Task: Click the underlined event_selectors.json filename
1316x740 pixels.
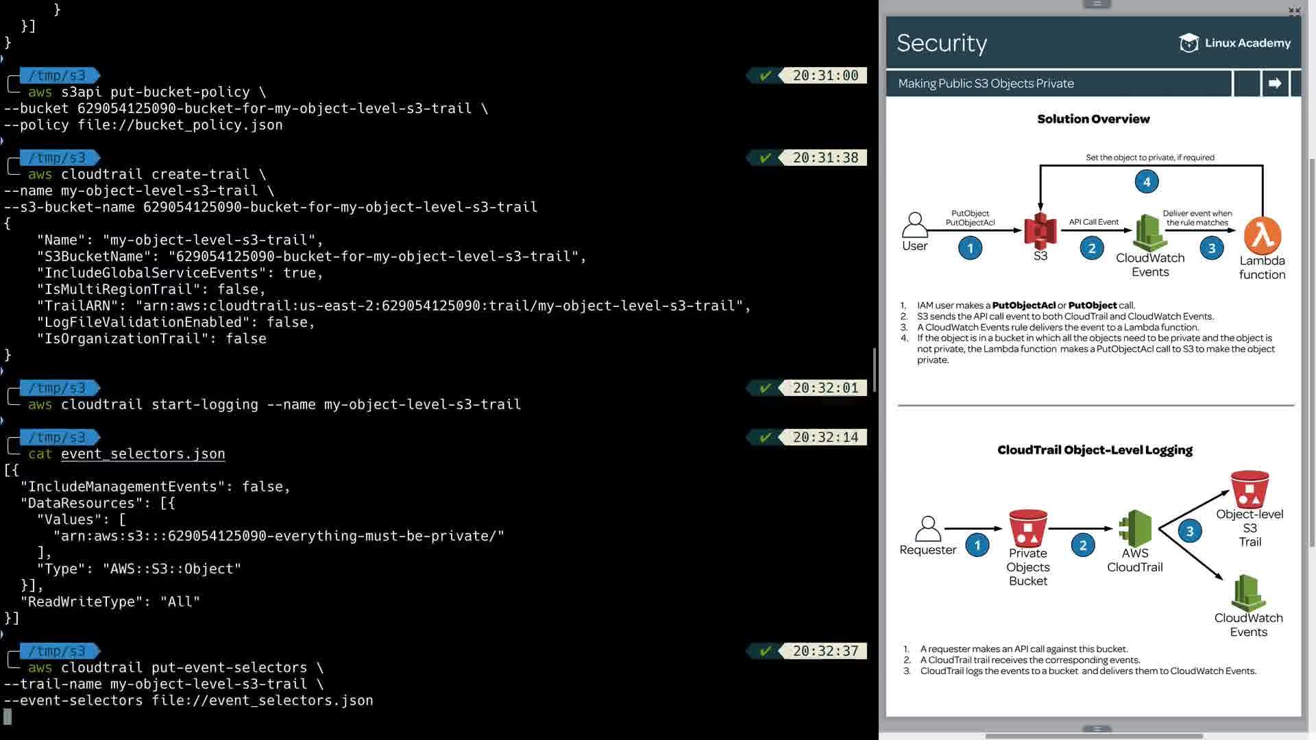Action: [x=143, y=454]
